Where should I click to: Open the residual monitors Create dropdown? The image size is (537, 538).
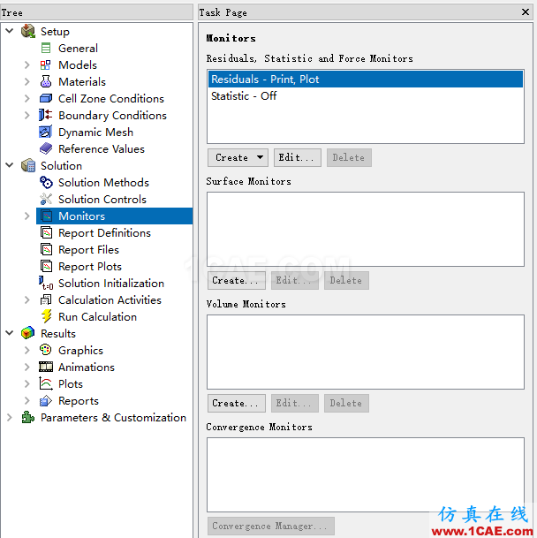[238, 157]
